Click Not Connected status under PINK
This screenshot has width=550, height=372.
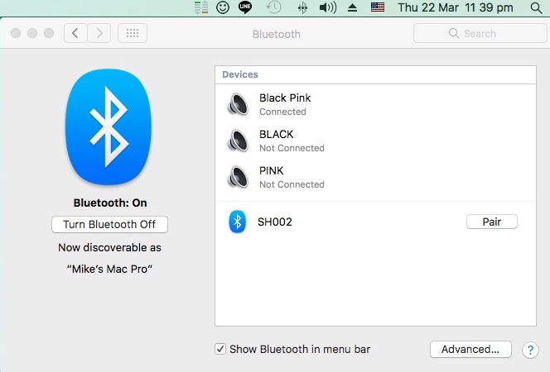(x=292, y=184)
